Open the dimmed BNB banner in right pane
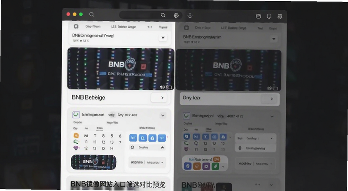This screenshot has width=348, height=191. (228, 70)
